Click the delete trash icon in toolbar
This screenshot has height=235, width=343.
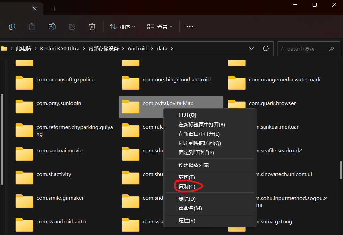click(92, 27)
